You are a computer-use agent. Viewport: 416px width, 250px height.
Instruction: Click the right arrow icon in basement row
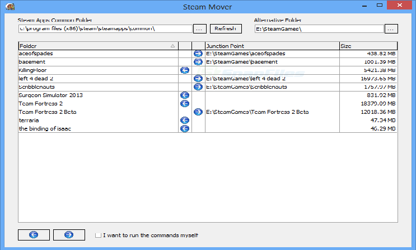click(x=198, y=62)
